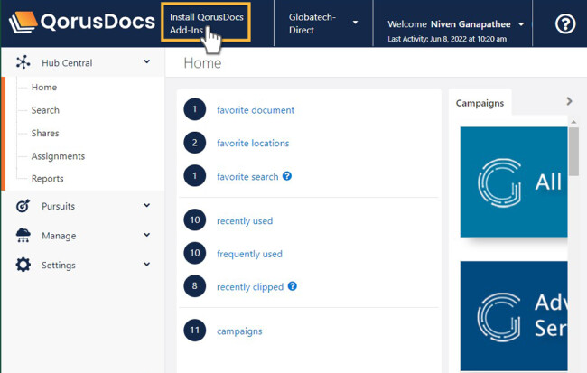Expand the Pursuits section chevron

[146, 205]
